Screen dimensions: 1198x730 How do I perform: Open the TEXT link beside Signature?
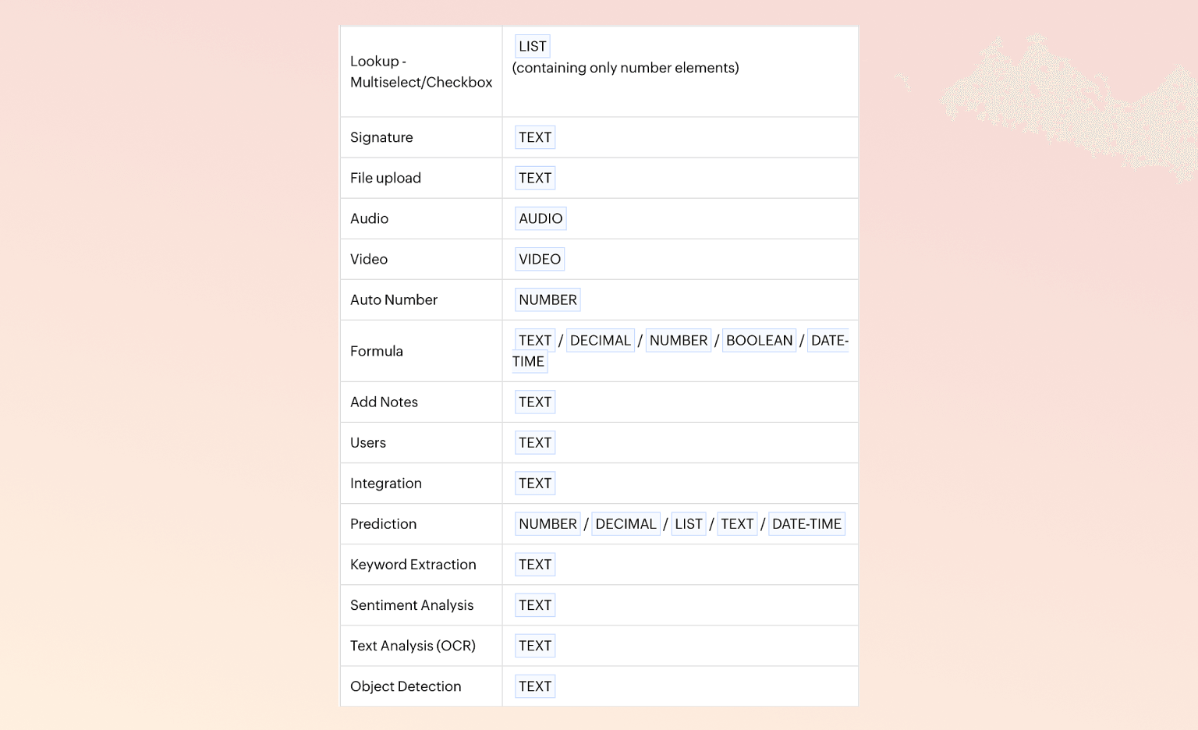pyautogui.click(x=535, y=138)
